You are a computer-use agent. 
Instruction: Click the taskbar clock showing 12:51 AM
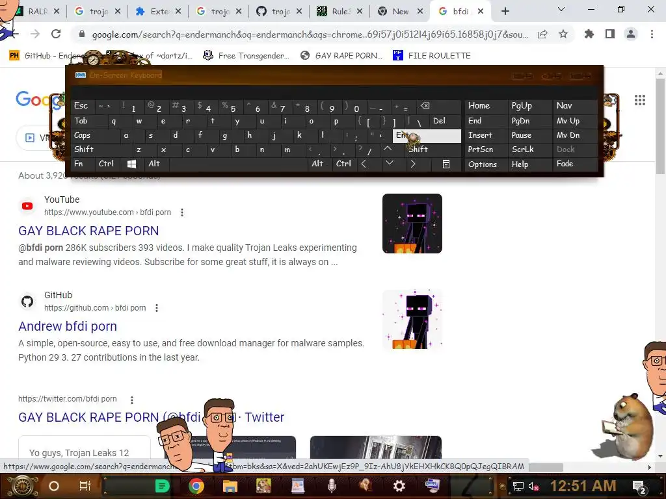point(583,486)
